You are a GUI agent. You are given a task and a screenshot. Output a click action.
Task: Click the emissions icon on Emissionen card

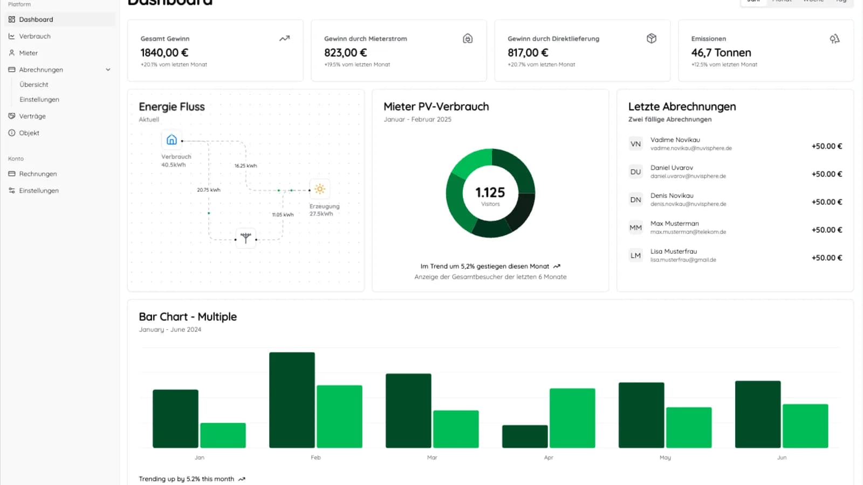(835, 38)
